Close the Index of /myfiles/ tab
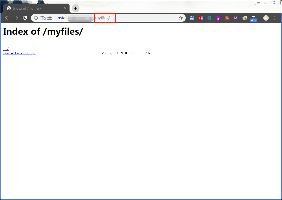The image size is (282, 200). pos(65,8)
